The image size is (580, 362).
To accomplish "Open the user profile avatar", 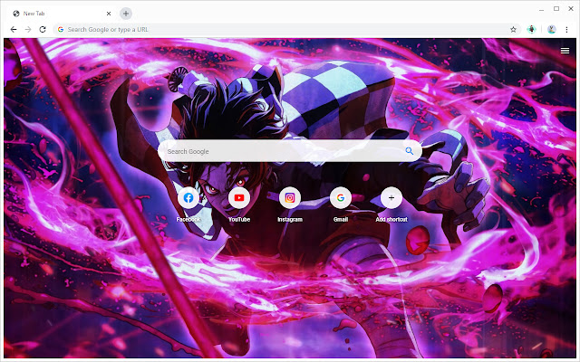I will [x=552, y=29].
